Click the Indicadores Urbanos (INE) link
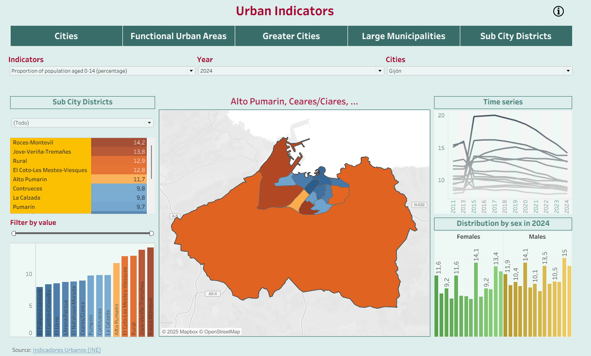This screenshot has width=591, height=356. [67, 350]
